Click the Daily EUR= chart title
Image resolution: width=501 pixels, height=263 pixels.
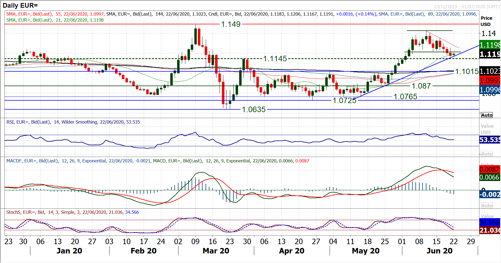tap(20, 5)
